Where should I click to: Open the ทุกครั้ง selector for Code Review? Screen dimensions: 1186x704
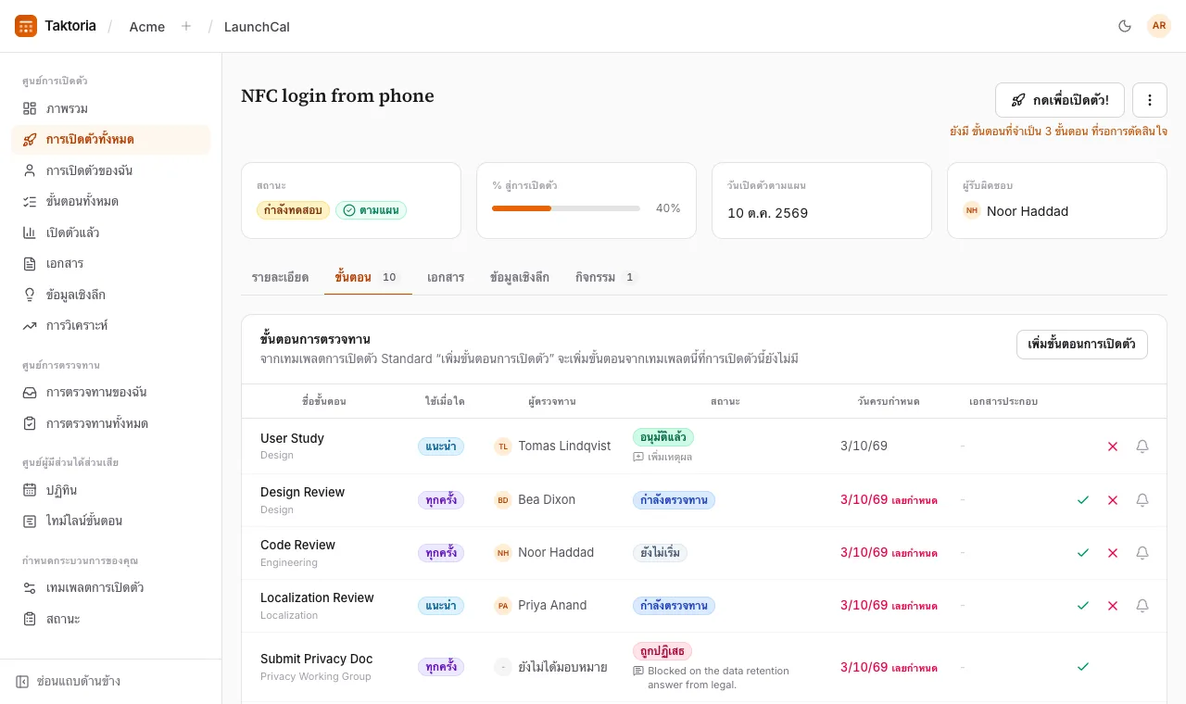[441, 553]
